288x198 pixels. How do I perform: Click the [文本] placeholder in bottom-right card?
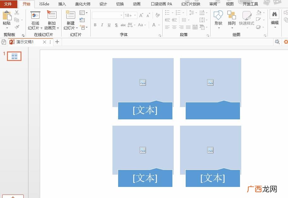tap(213, 178)
